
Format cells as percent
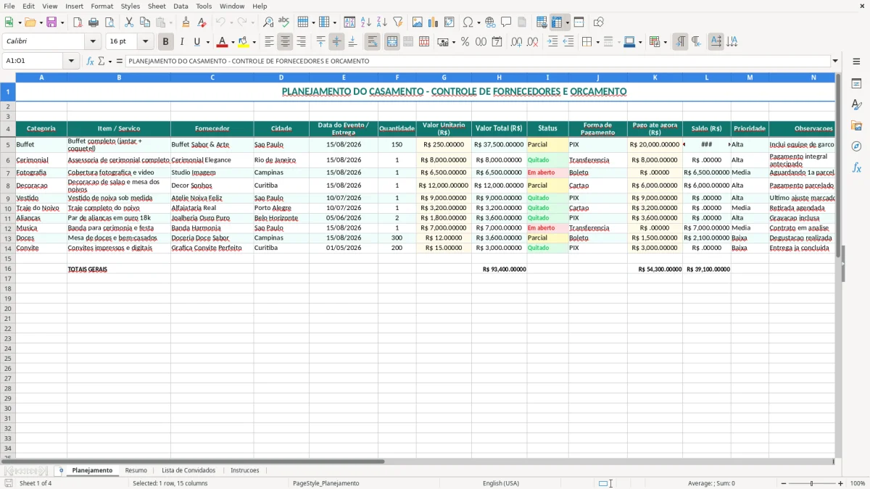pyautogui.click(x=465, y=42)
